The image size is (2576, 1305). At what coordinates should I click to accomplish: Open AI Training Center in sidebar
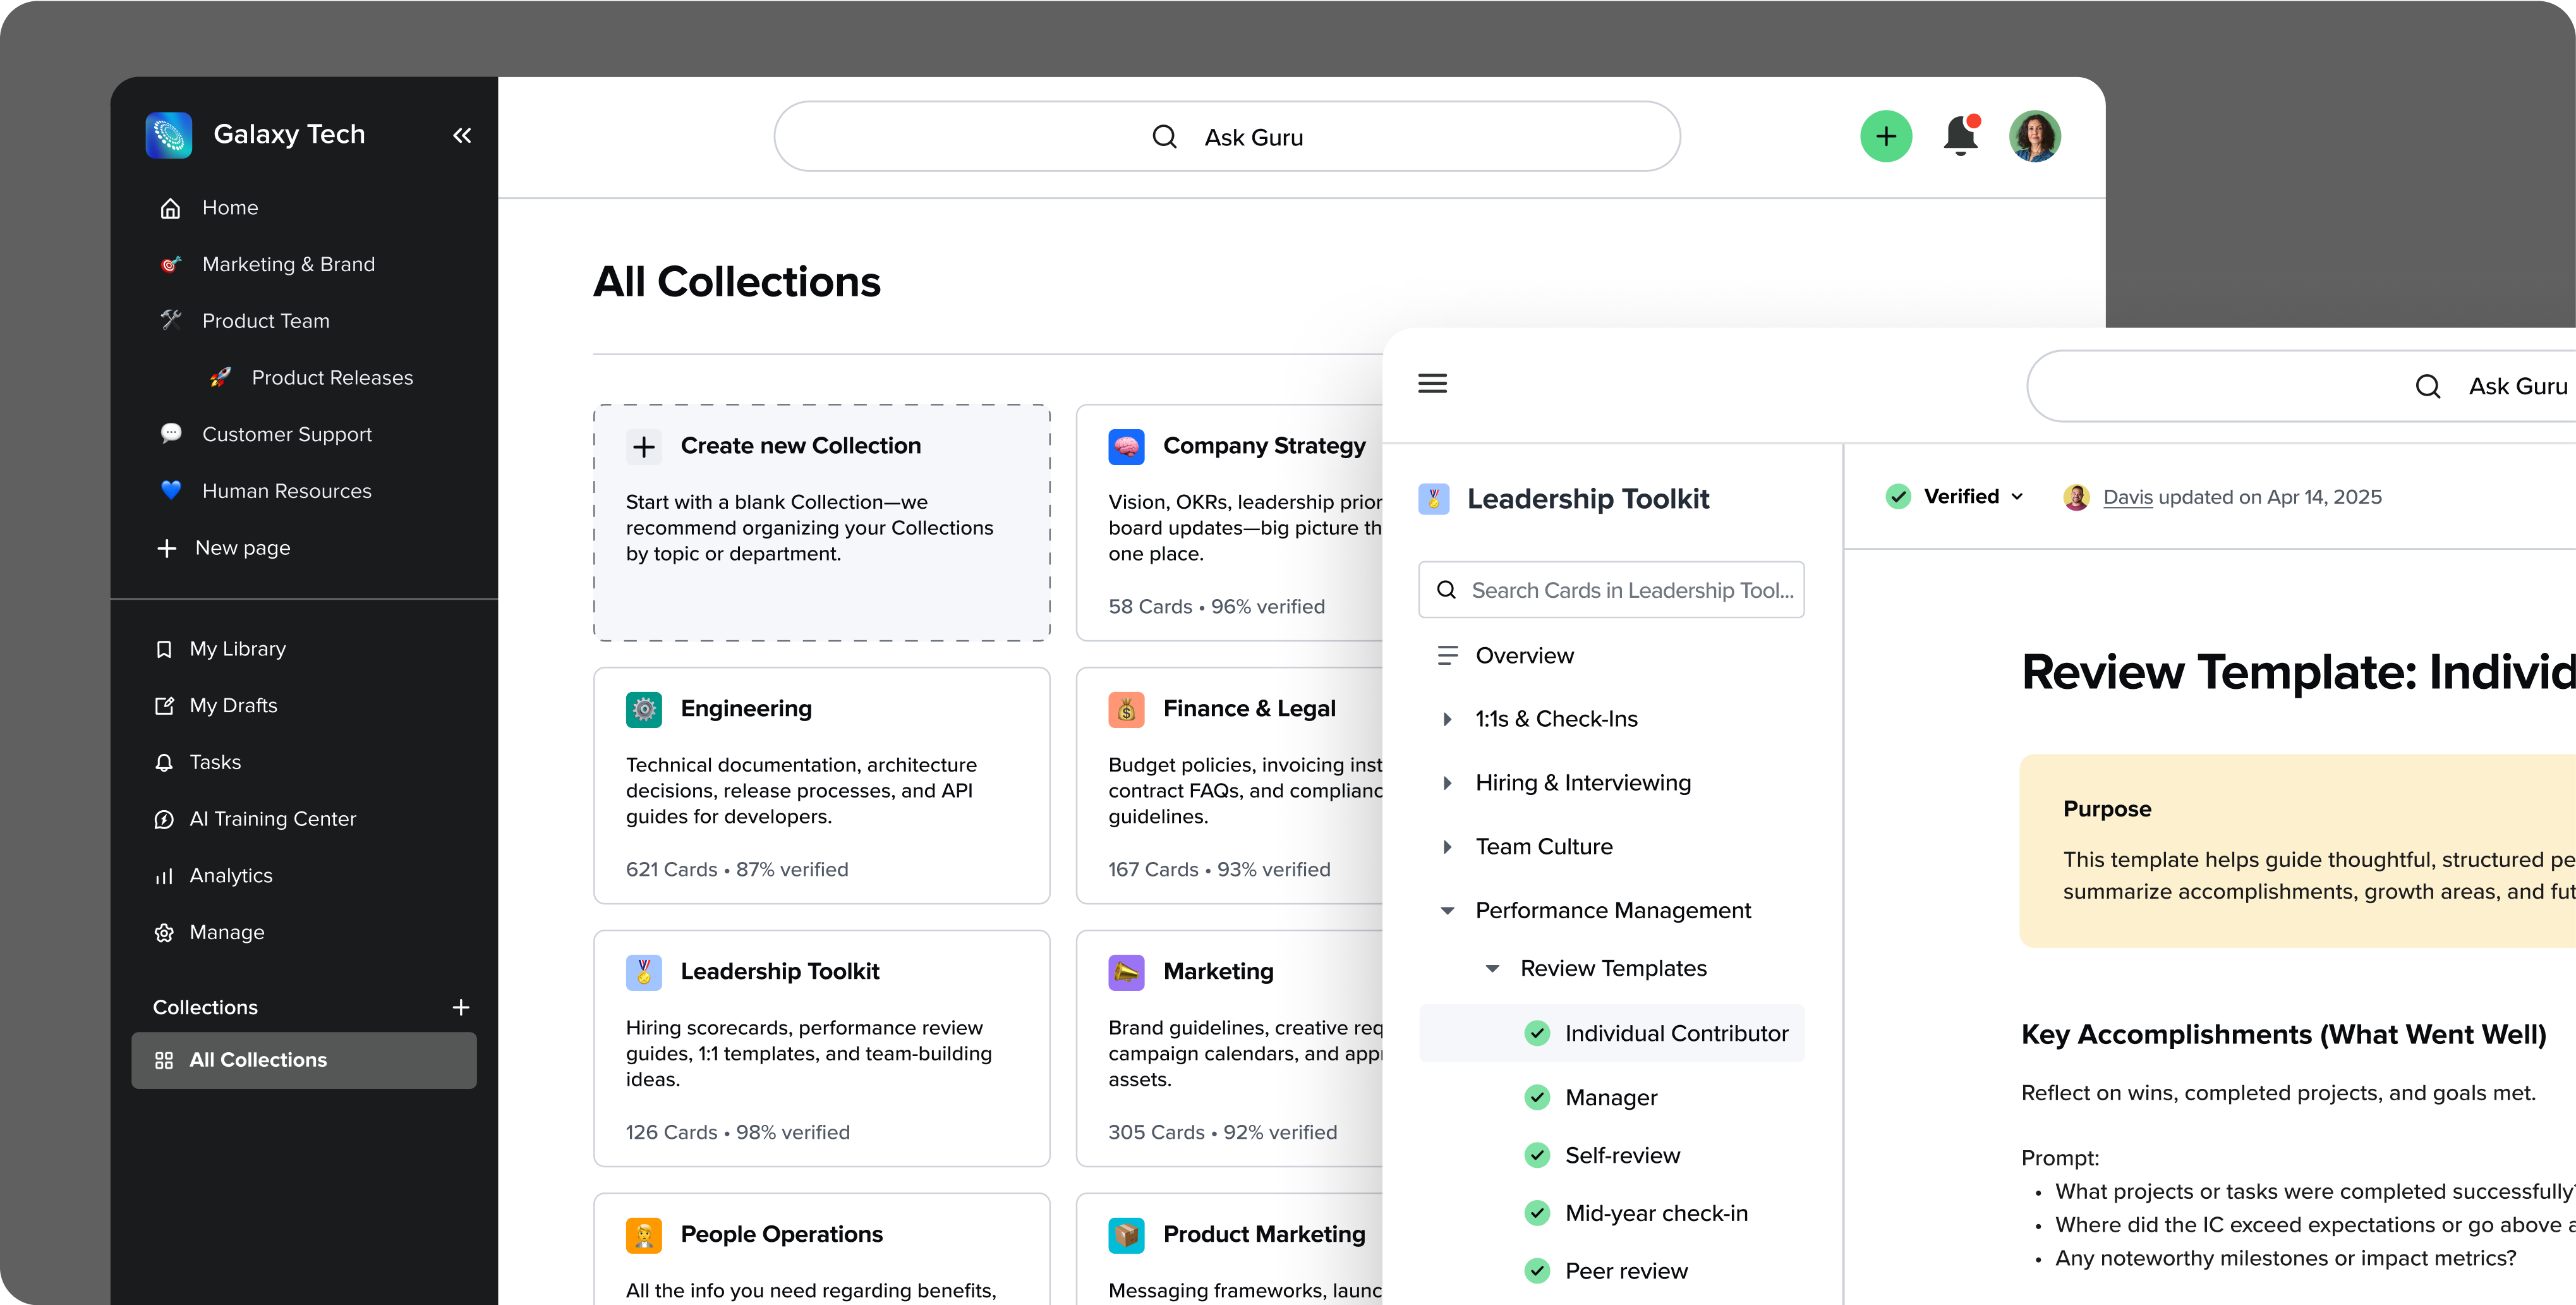[x=272, y=819]
